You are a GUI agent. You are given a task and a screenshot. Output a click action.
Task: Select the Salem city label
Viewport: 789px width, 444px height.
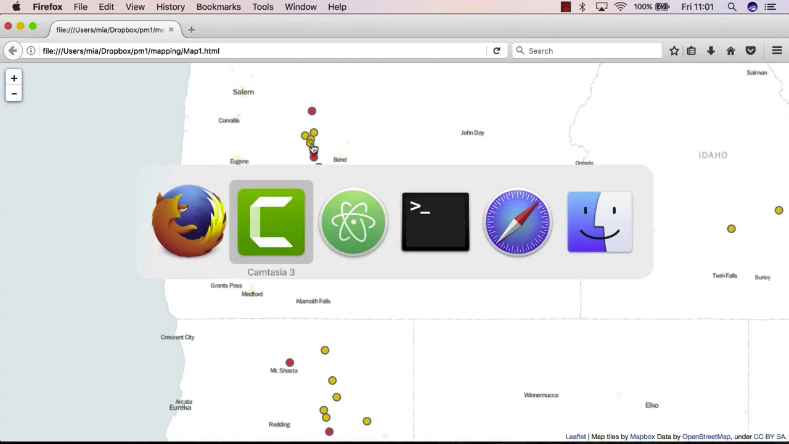pyautogui.click(x=243, y=92)
